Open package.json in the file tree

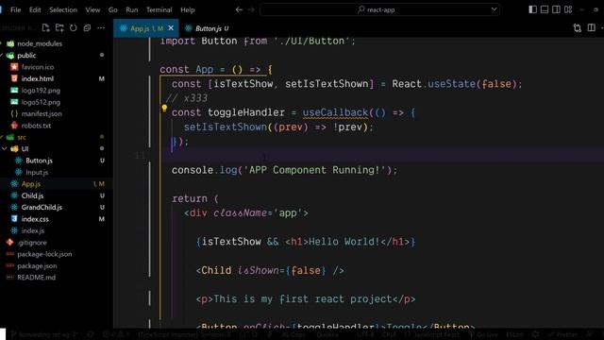pyautogui.click(x=37, y=266)
